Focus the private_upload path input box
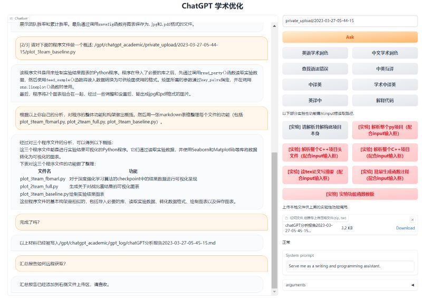Viewport: 422px width, 298px height. (350, 21)
